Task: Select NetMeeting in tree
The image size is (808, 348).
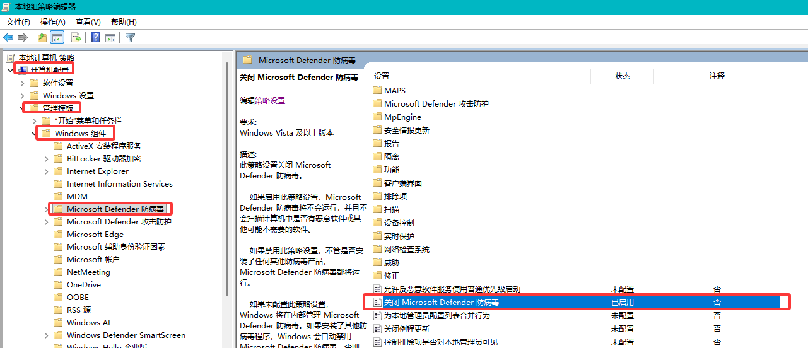Action: [88, 272]
